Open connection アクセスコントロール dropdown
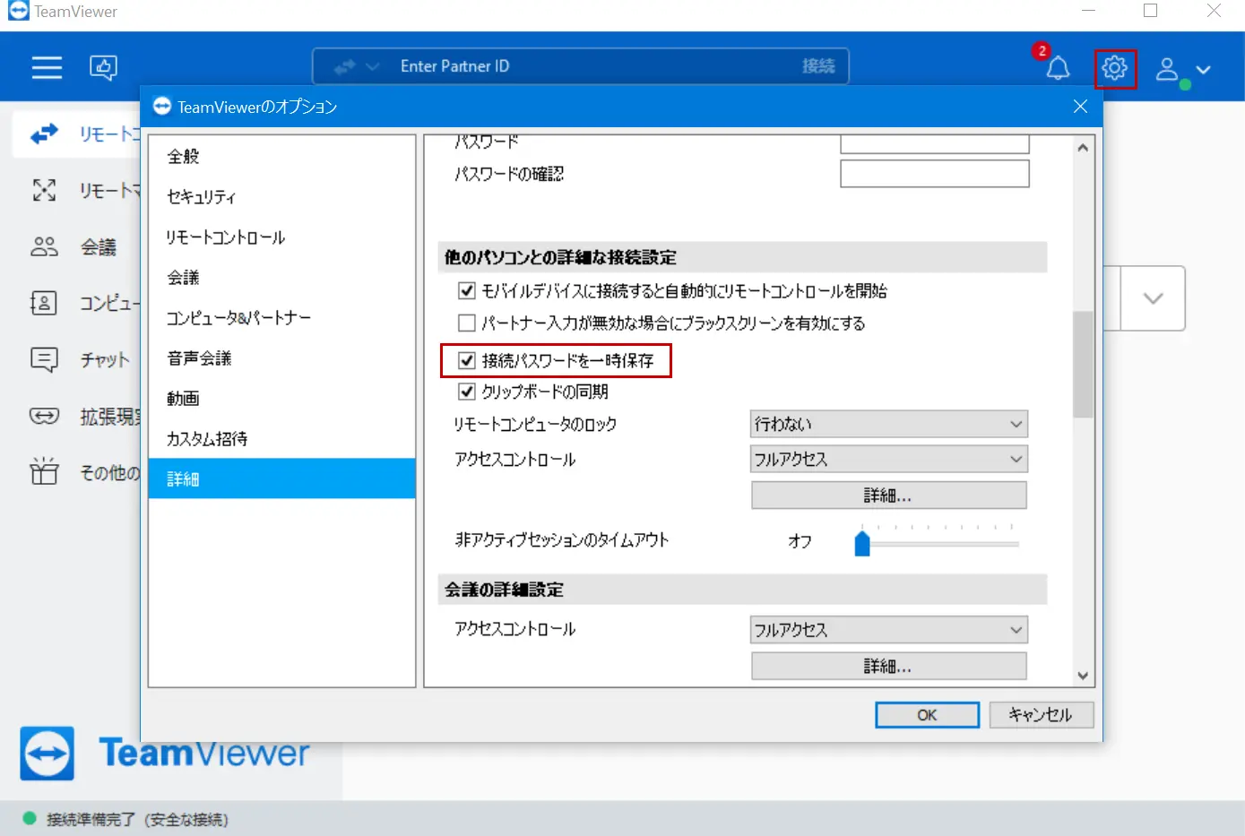The width and height of the screenshot is (1245, 836). point(889,459)
